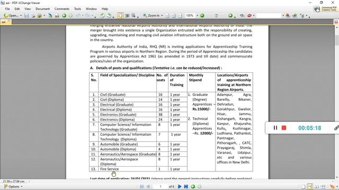The image size is (339, 190).
Task: Click the small grey zoom out button
Action: point(216,15)
